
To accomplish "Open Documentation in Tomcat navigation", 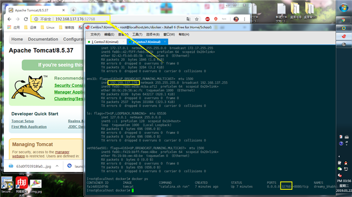I will [x=43, y=40].
